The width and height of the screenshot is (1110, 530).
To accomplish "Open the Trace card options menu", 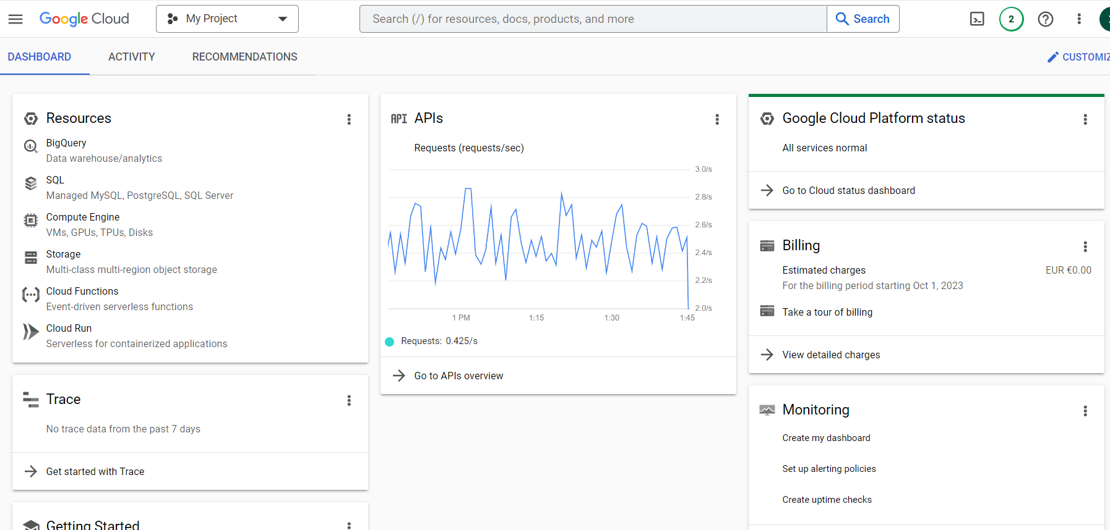I will click(x=349, y=400).
